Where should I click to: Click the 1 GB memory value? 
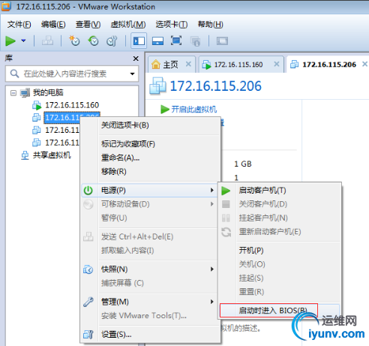(243, 164)
